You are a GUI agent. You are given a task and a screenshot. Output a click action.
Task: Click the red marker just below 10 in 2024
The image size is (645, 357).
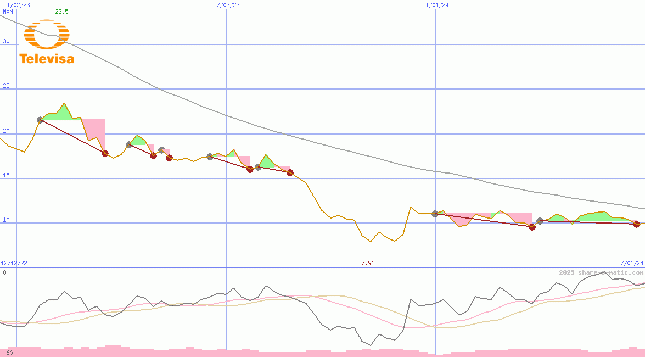(532, 227)
